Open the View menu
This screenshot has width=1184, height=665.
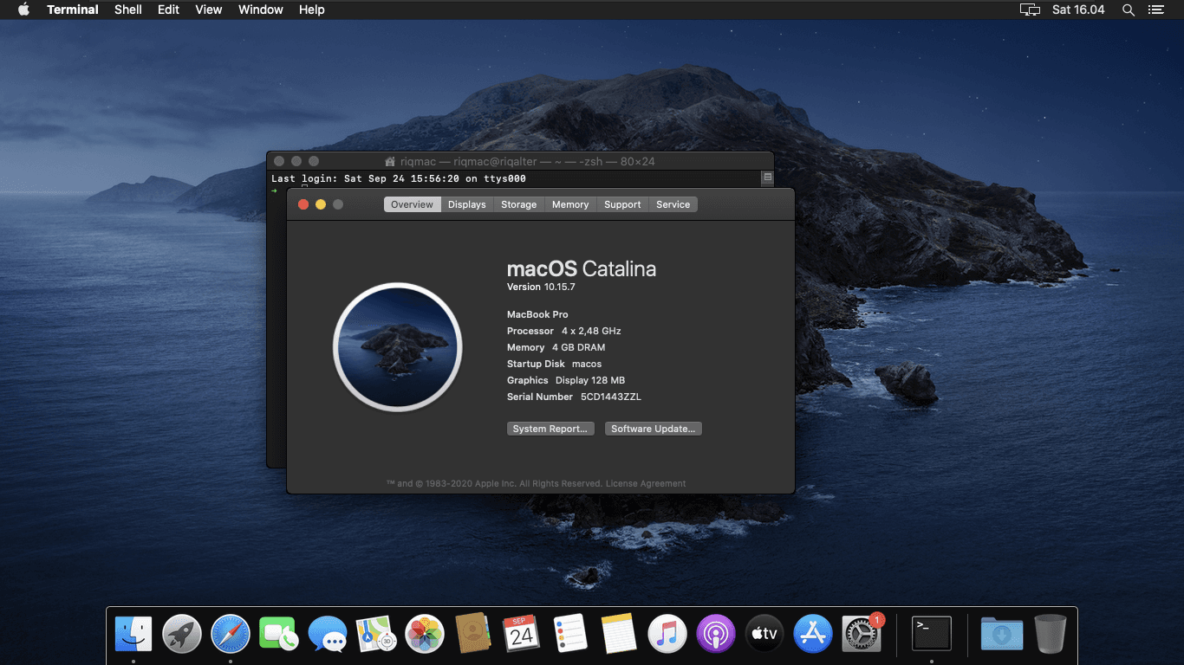(x=209, y=10)
